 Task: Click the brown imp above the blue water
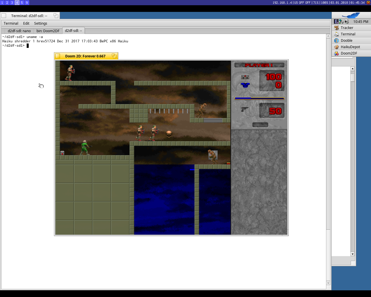click(212, 157)
